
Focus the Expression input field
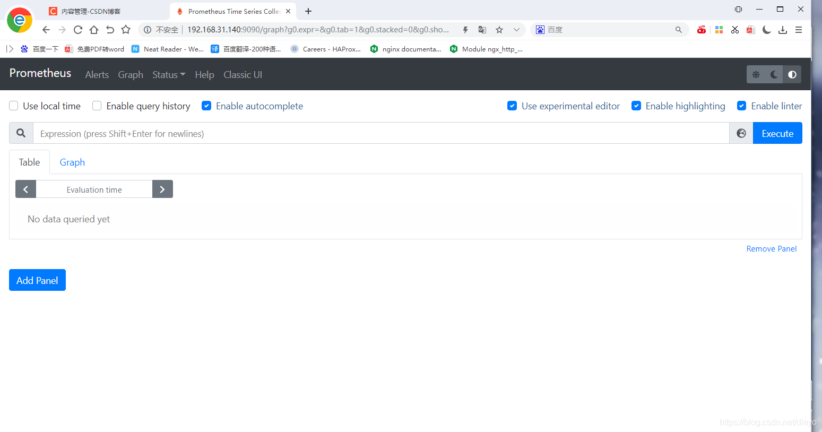coord(381,133)
